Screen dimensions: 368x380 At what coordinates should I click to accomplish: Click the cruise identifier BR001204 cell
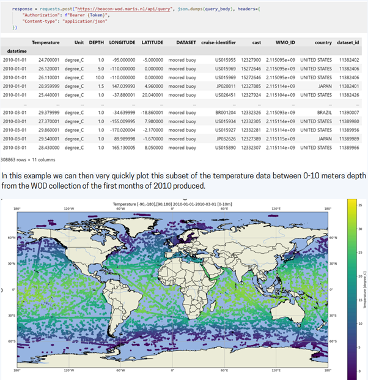(226, 113)
